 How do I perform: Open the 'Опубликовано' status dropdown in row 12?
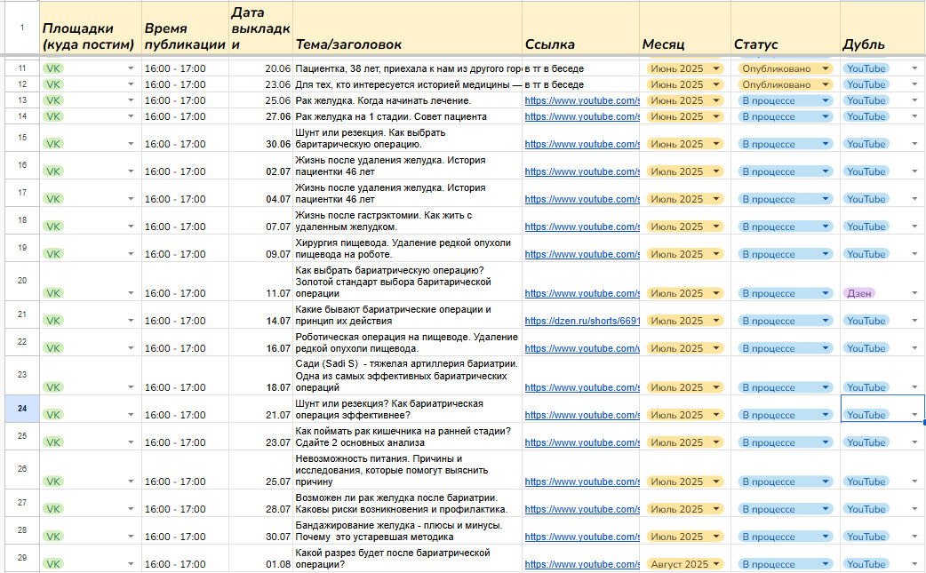pyautogui.click(x=826, y=85)
